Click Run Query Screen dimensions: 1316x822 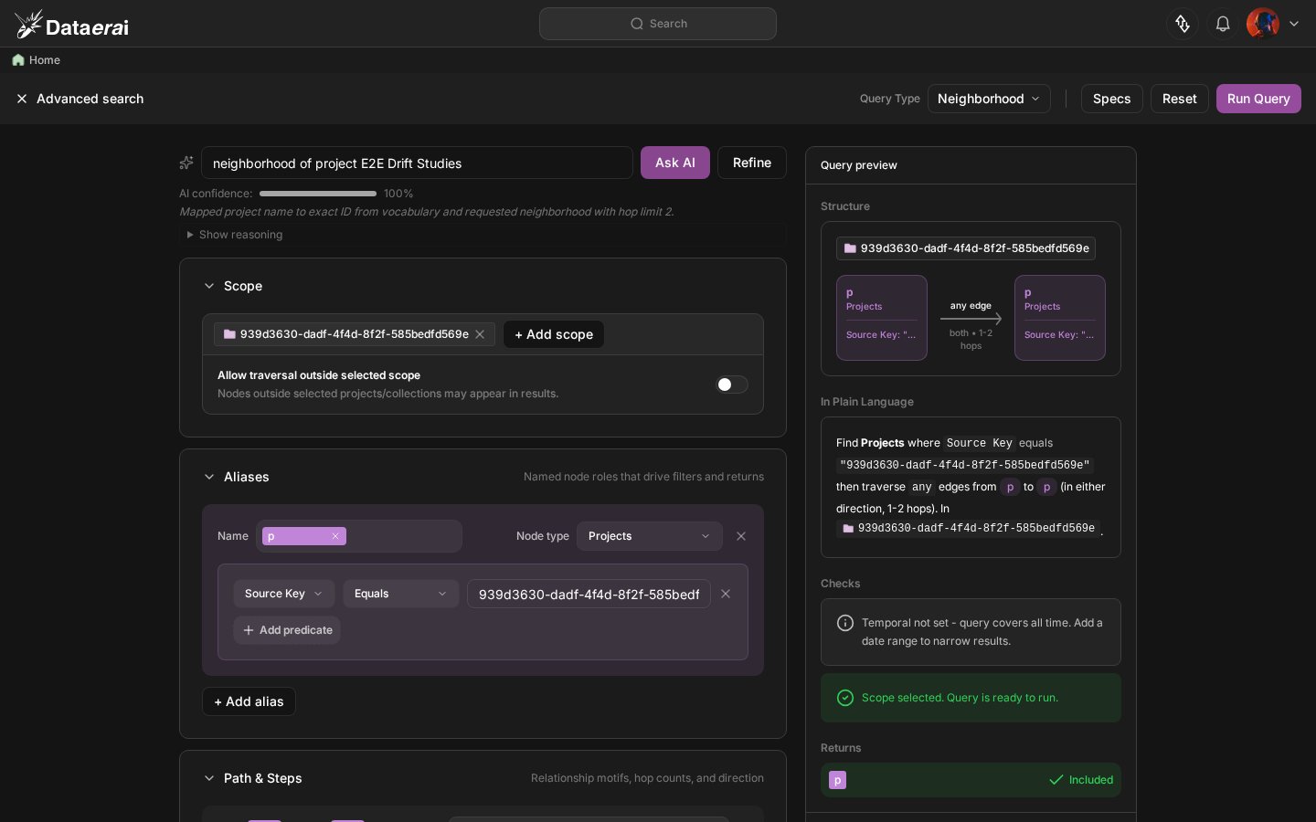pyautogui.click(x=1258, y=99)
